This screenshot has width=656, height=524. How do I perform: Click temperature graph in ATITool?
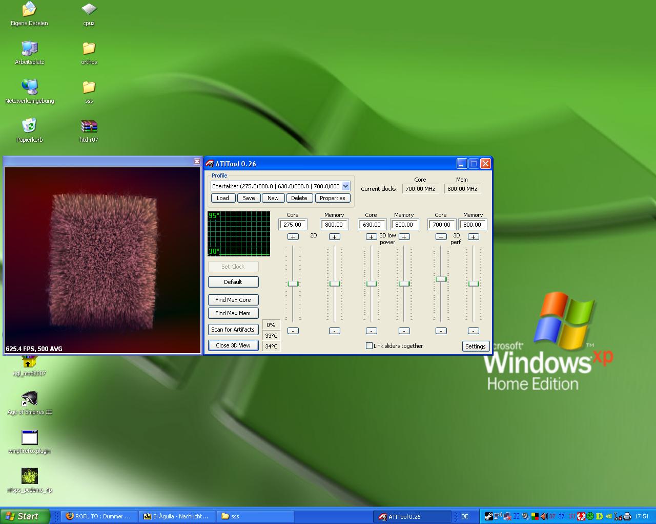[239, 234]
